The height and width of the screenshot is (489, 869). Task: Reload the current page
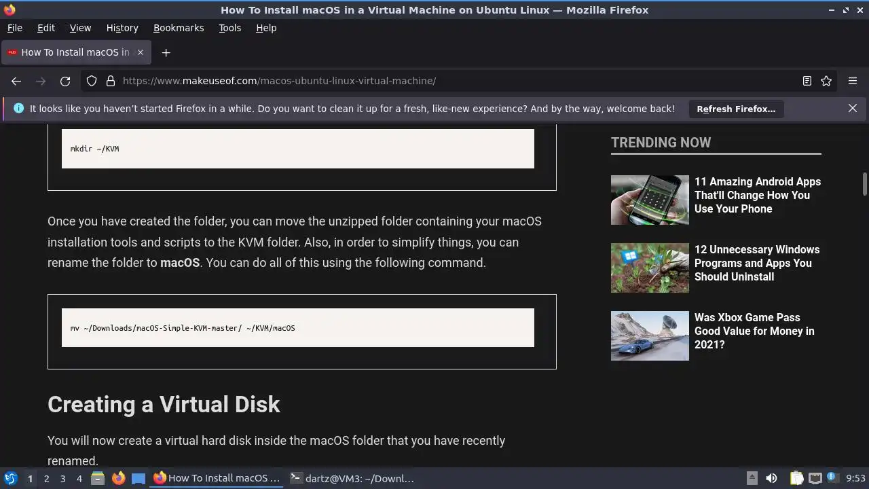[65, 81]
